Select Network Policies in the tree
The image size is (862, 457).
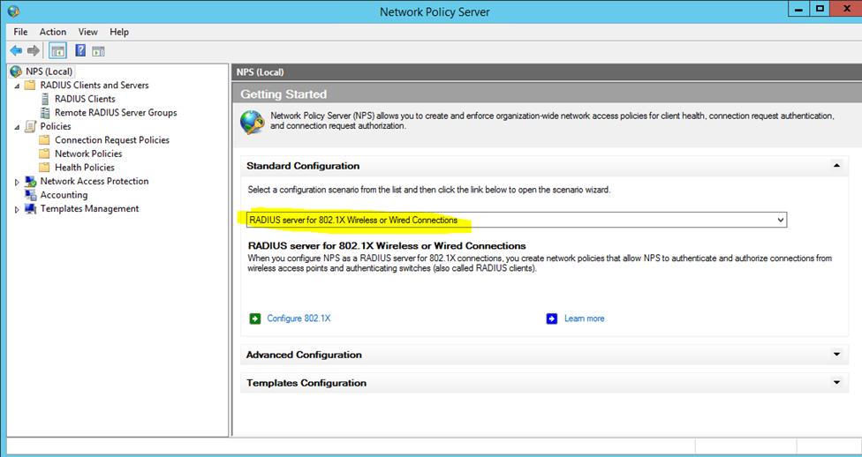tap(88, 154)
